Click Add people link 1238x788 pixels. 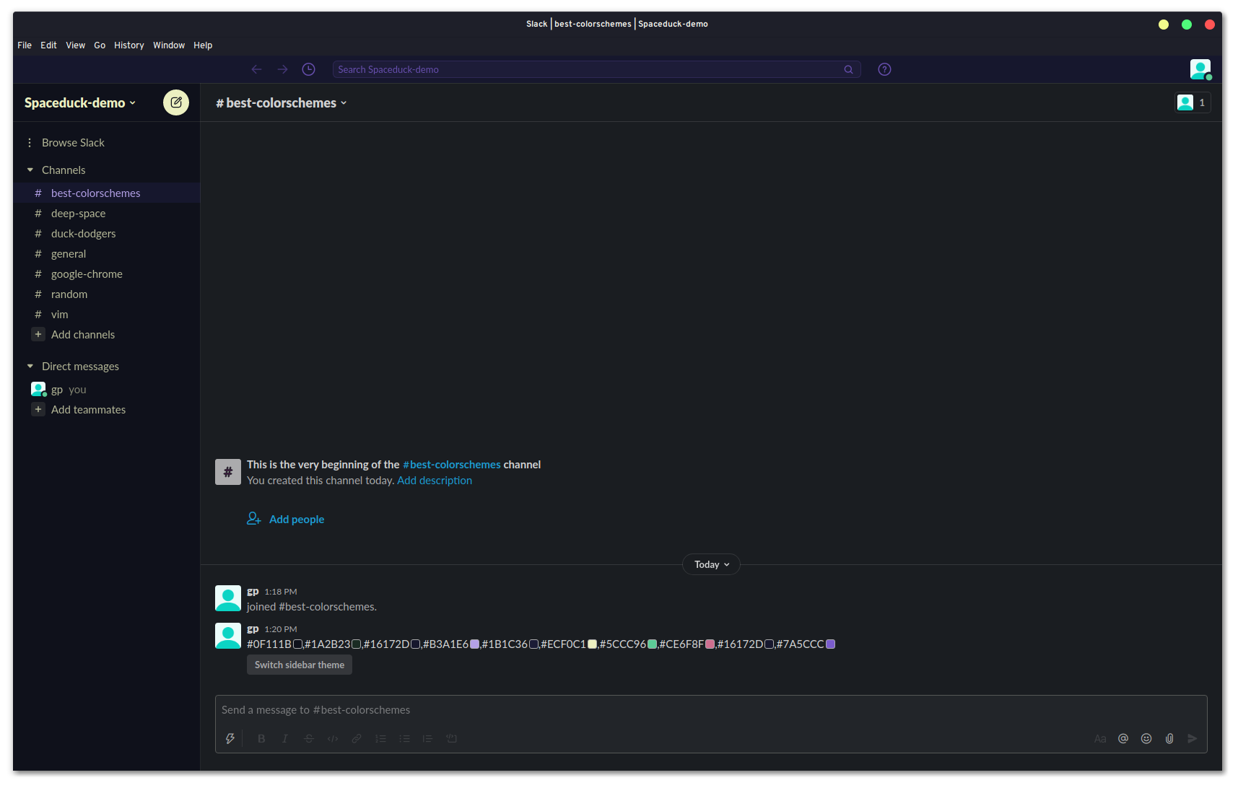click(x=297, y=519)
